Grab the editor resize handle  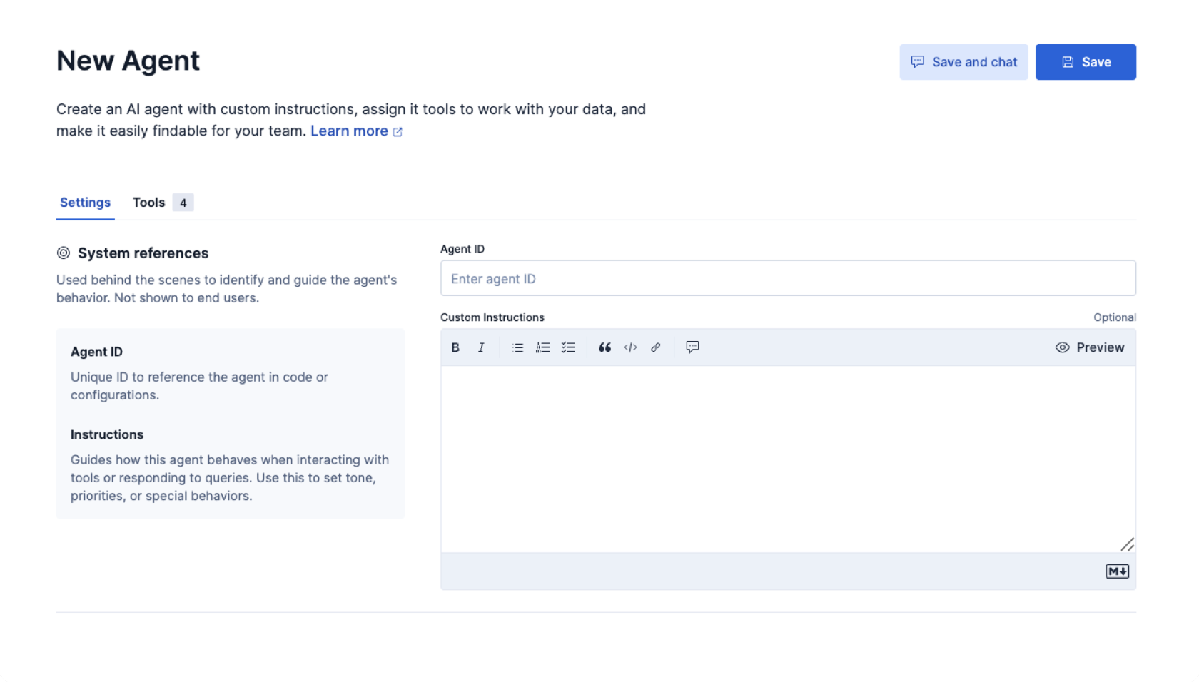pos(1127,545)
